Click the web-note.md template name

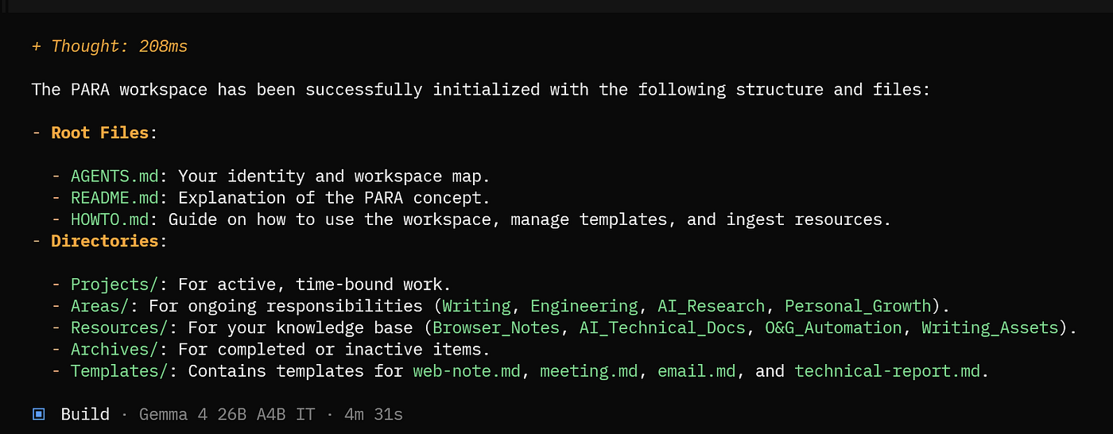point(467,370)
